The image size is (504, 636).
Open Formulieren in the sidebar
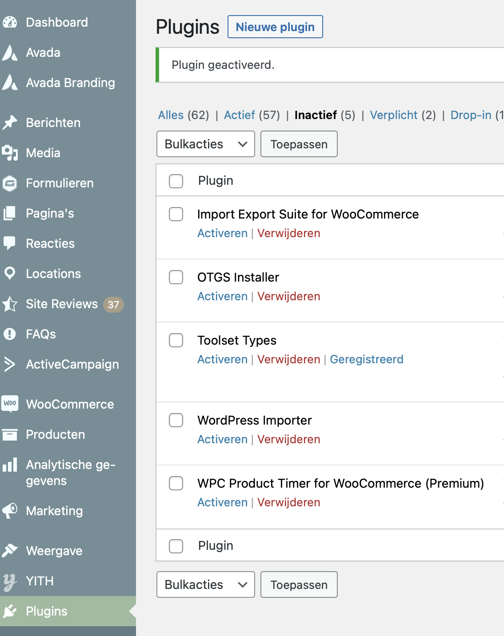click(x=60, y=183)
